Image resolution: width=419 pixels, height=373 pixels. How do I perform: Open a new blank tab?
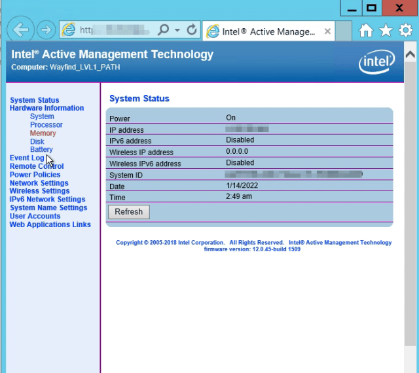343,31
